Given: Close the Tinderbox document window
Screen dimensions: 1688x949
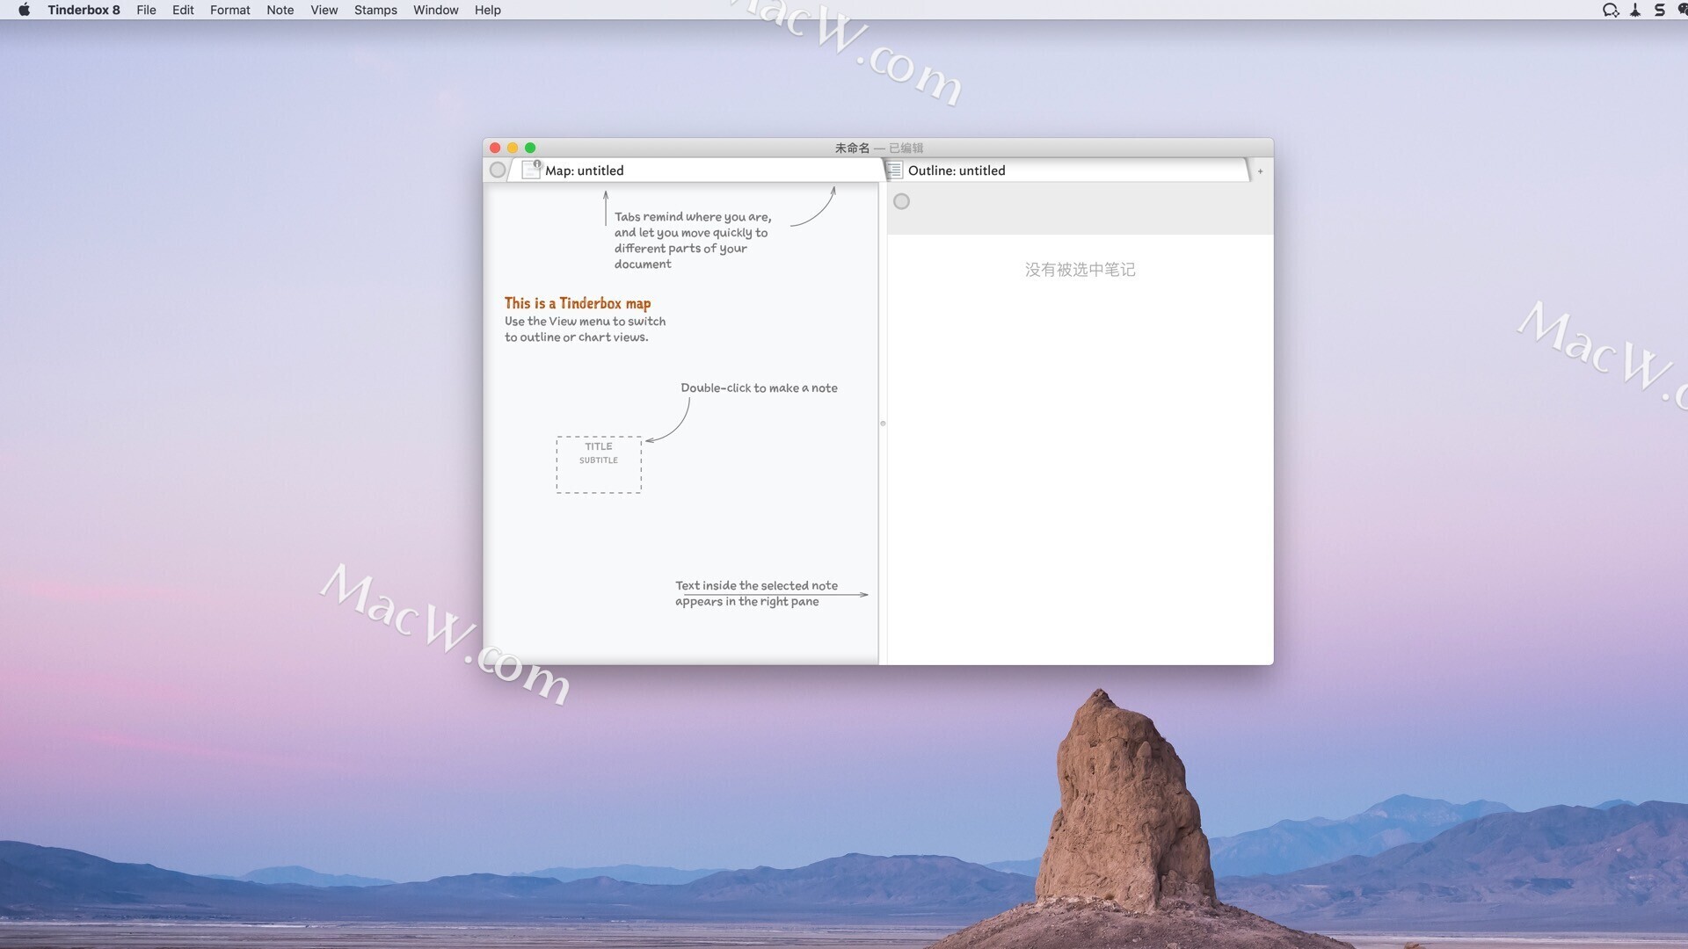Looking at the screenshot, I should click(495, 148).
